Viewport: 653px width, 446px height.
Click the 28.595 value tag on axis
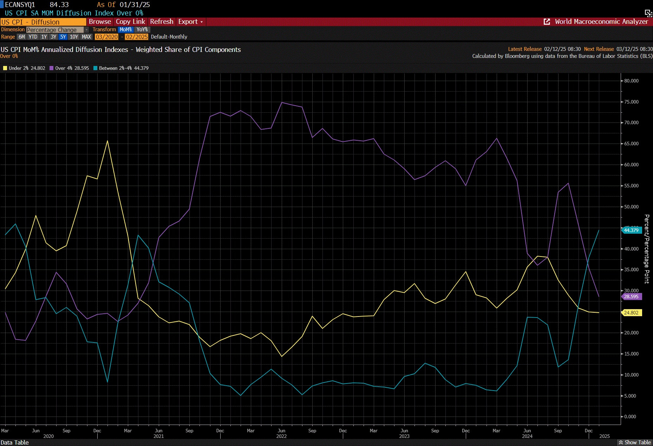(631, 297)
